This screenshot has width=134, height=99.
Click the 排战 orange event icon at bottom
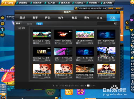(69, 92)
